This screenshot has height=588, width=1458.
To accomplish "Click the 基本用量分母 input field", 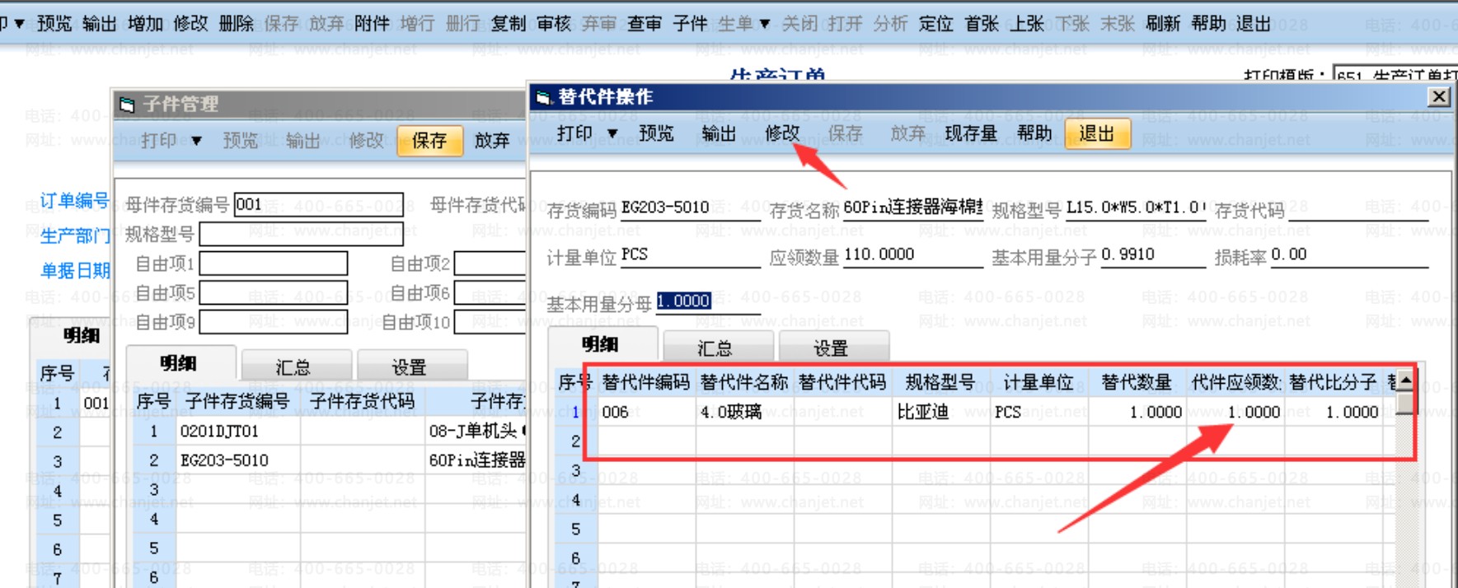I will (x=708, y=301).
